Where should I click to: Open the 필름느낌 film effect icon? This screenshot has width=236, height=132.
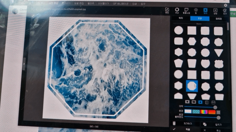[x=186, y=11]
